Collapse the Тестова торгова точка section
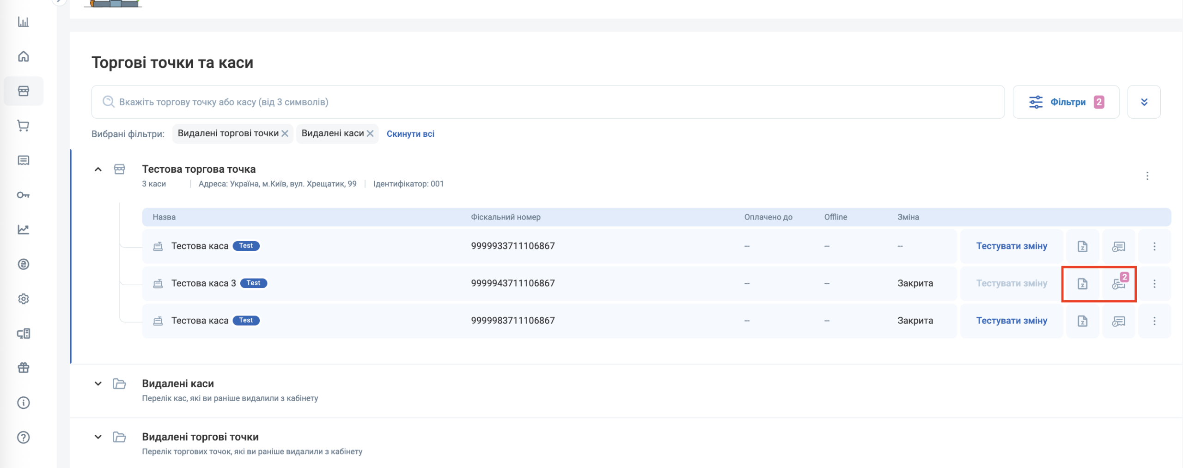The height and width of the screenshot is (468, 1183). point(98,170)
